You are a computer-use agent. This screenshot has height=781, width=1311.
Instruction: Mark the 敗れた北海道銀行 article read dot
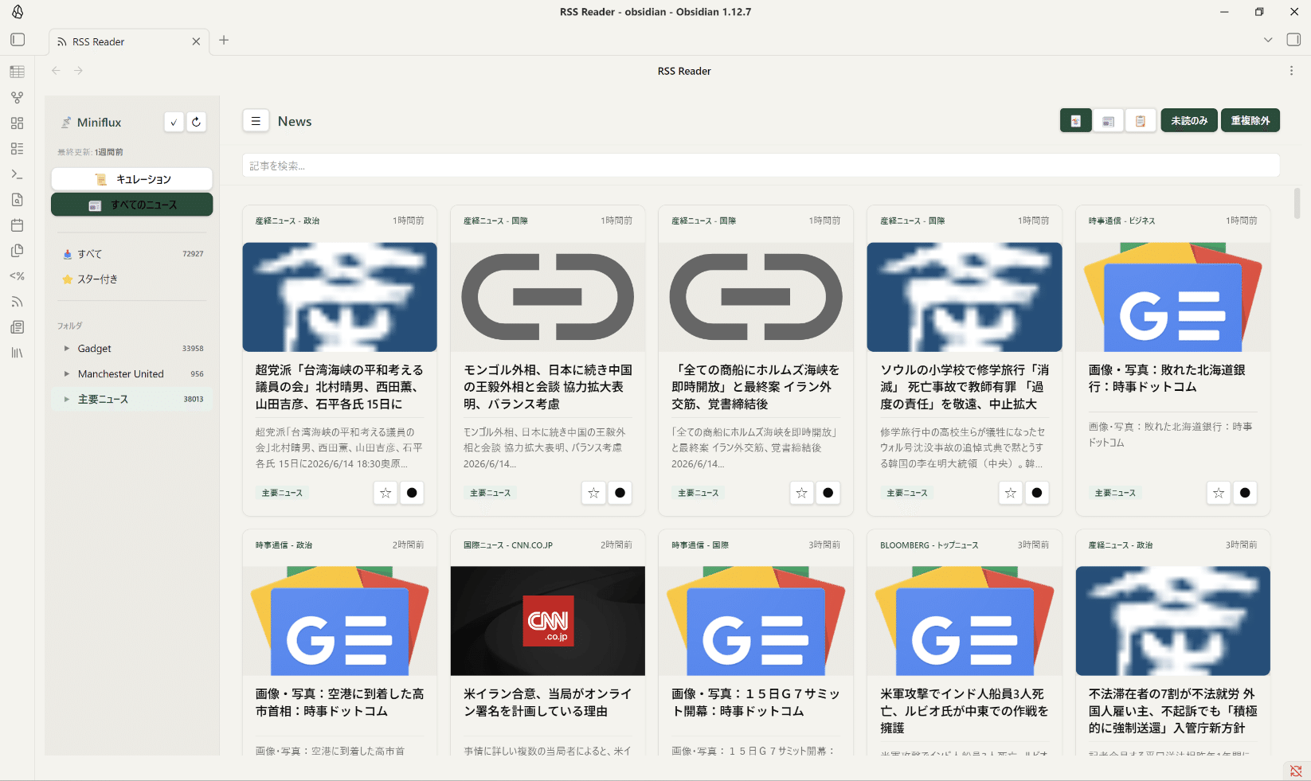pos(1245,493)
